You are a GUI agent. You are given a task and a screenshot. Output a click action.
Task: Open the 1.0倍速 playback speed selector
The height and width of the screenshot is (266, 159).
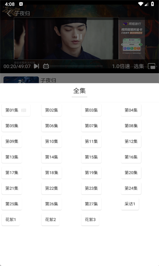121,66
